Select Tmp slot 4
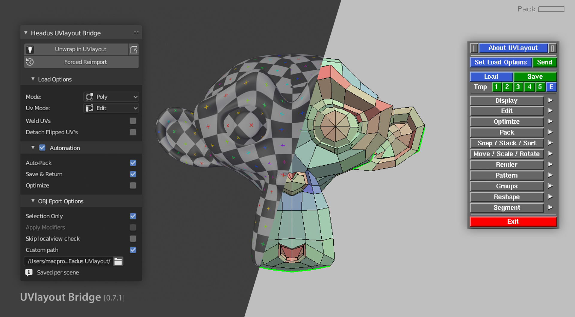 [x=529, y=87]
